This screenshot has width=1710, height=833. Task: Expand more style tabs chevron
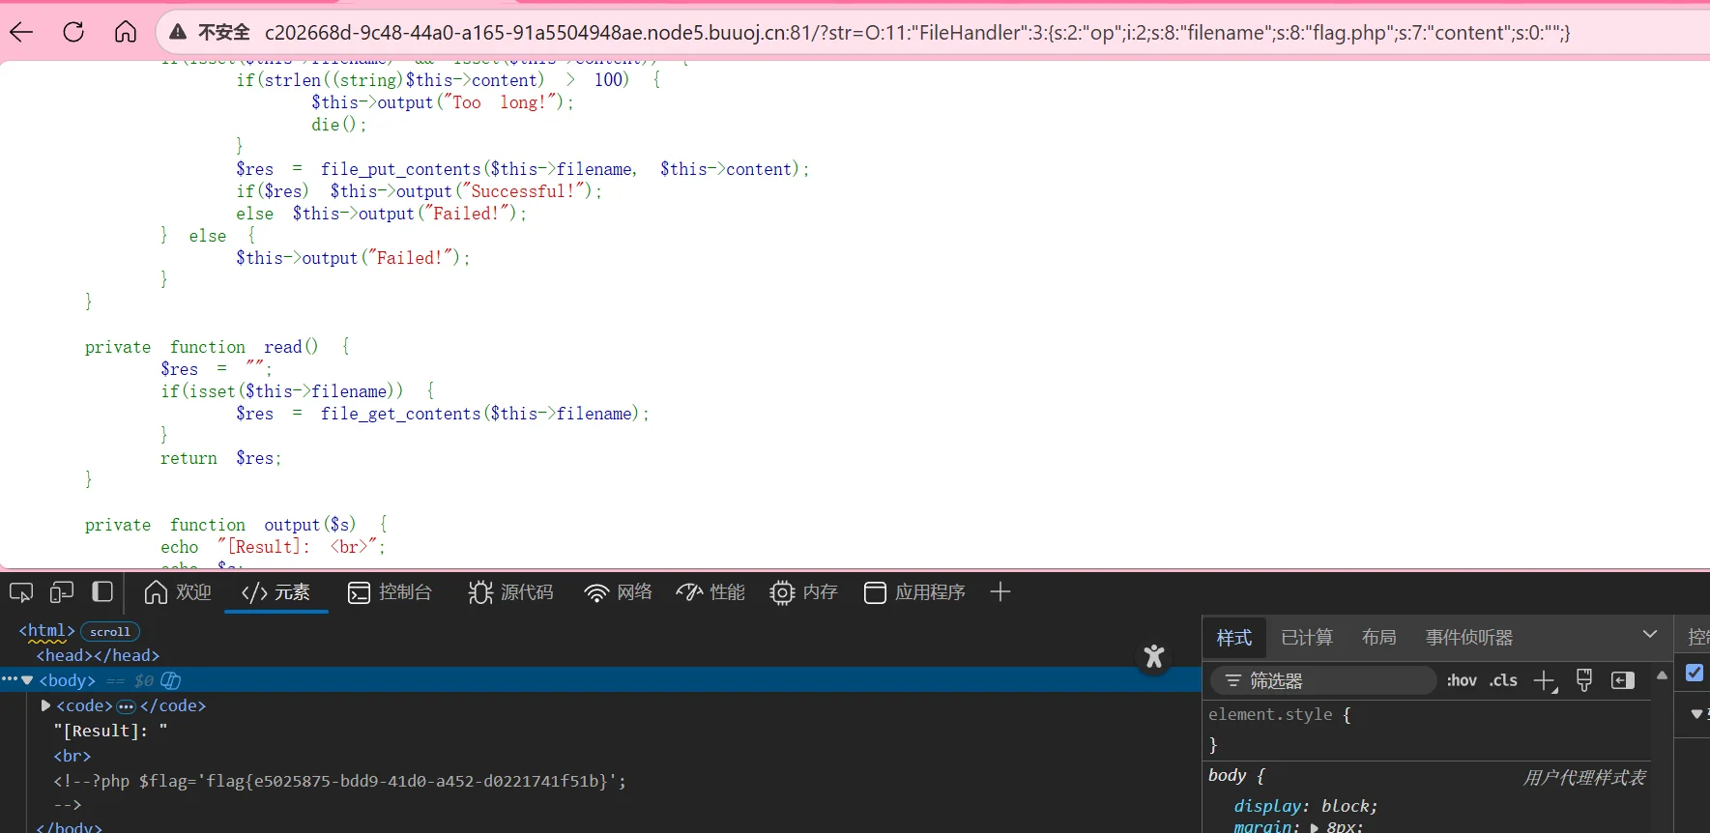pyautogui.click(x=1649, y=635)
